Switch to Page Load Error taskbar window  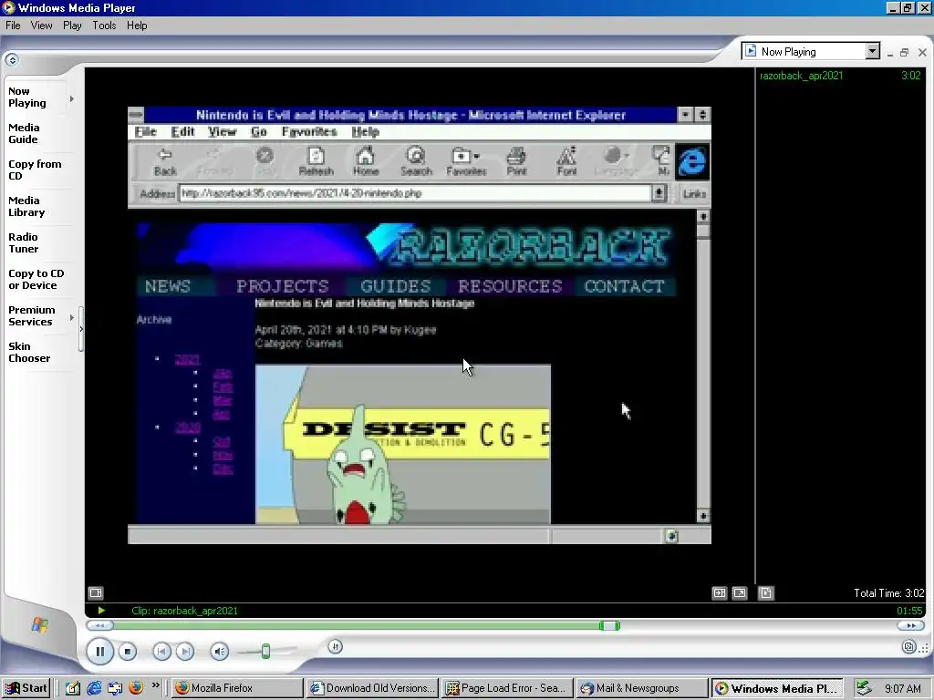508,688
